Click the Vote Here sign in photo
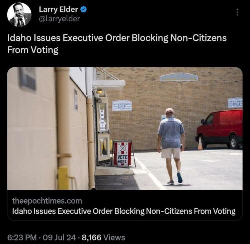Screen dimensions: 250x244 point(123,154)
